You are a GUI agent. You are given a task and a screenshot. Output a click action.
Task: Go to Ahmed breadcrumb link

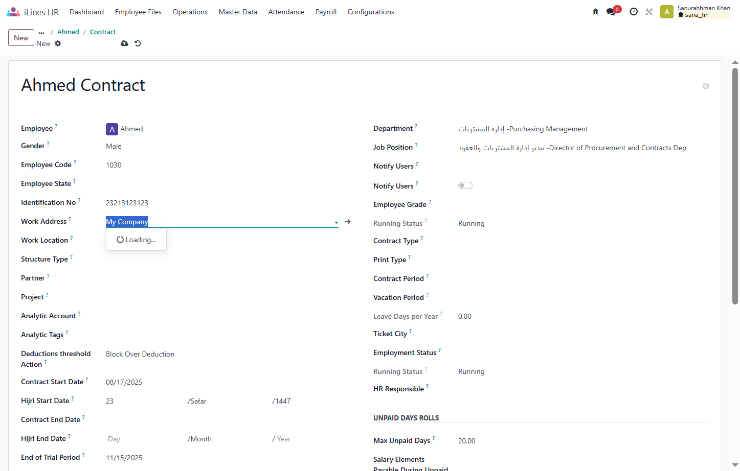pyautogui.click(x=68, y=32)
